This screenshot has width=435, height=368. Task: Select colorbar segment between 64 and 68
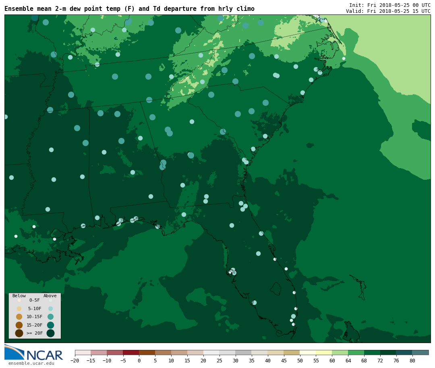pyautogui.click(x=356, y=352)
